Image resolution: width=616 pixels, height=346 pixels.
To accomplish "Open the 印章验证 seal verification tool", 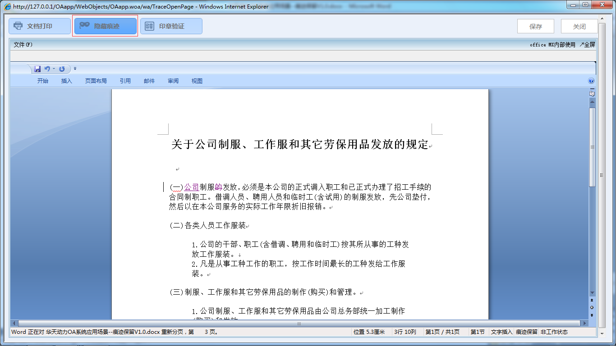I will (171, 26).
